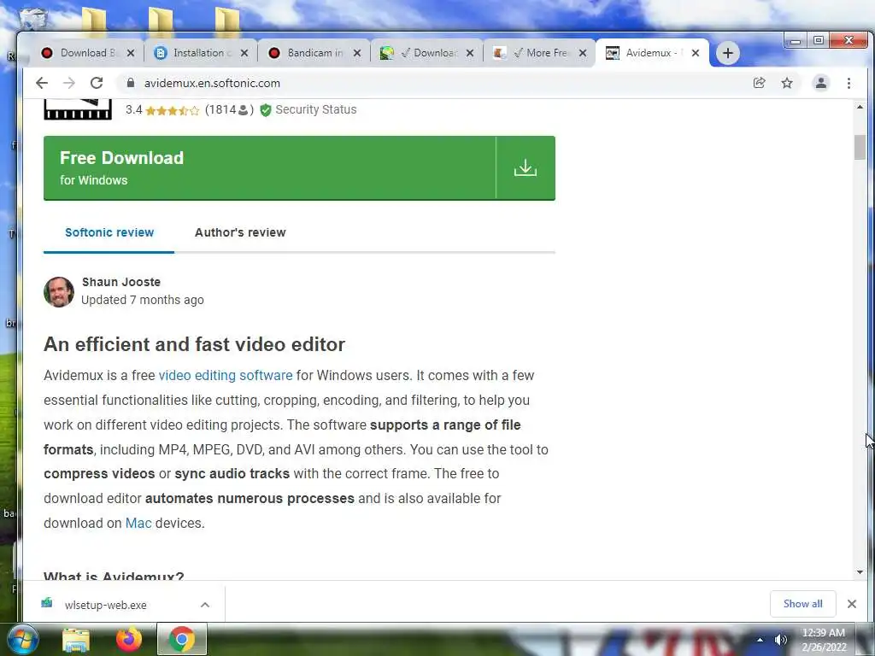Switch to the Installation tab

(201, 53)
